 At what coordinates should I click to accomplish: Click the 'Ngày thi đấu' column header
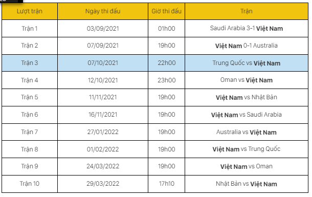[103, 11]
